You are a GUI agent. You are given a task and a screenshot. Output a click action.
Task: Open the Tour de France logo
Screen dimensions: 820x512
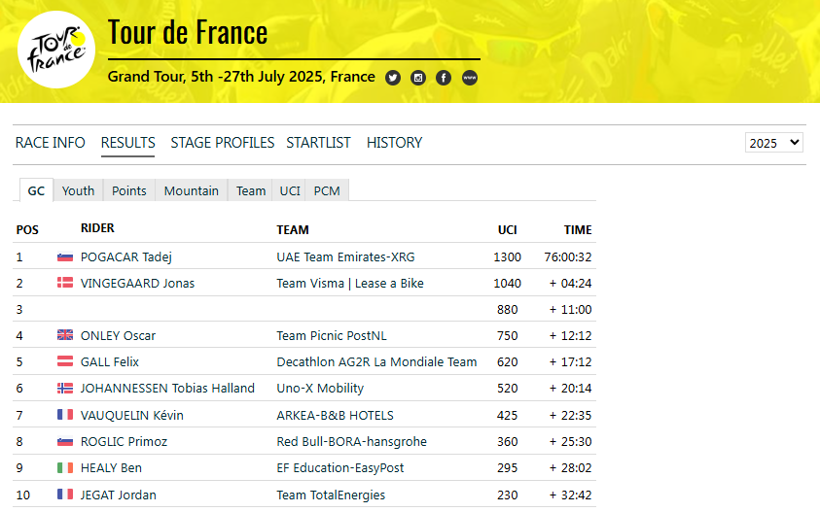(x=56, y=50)
